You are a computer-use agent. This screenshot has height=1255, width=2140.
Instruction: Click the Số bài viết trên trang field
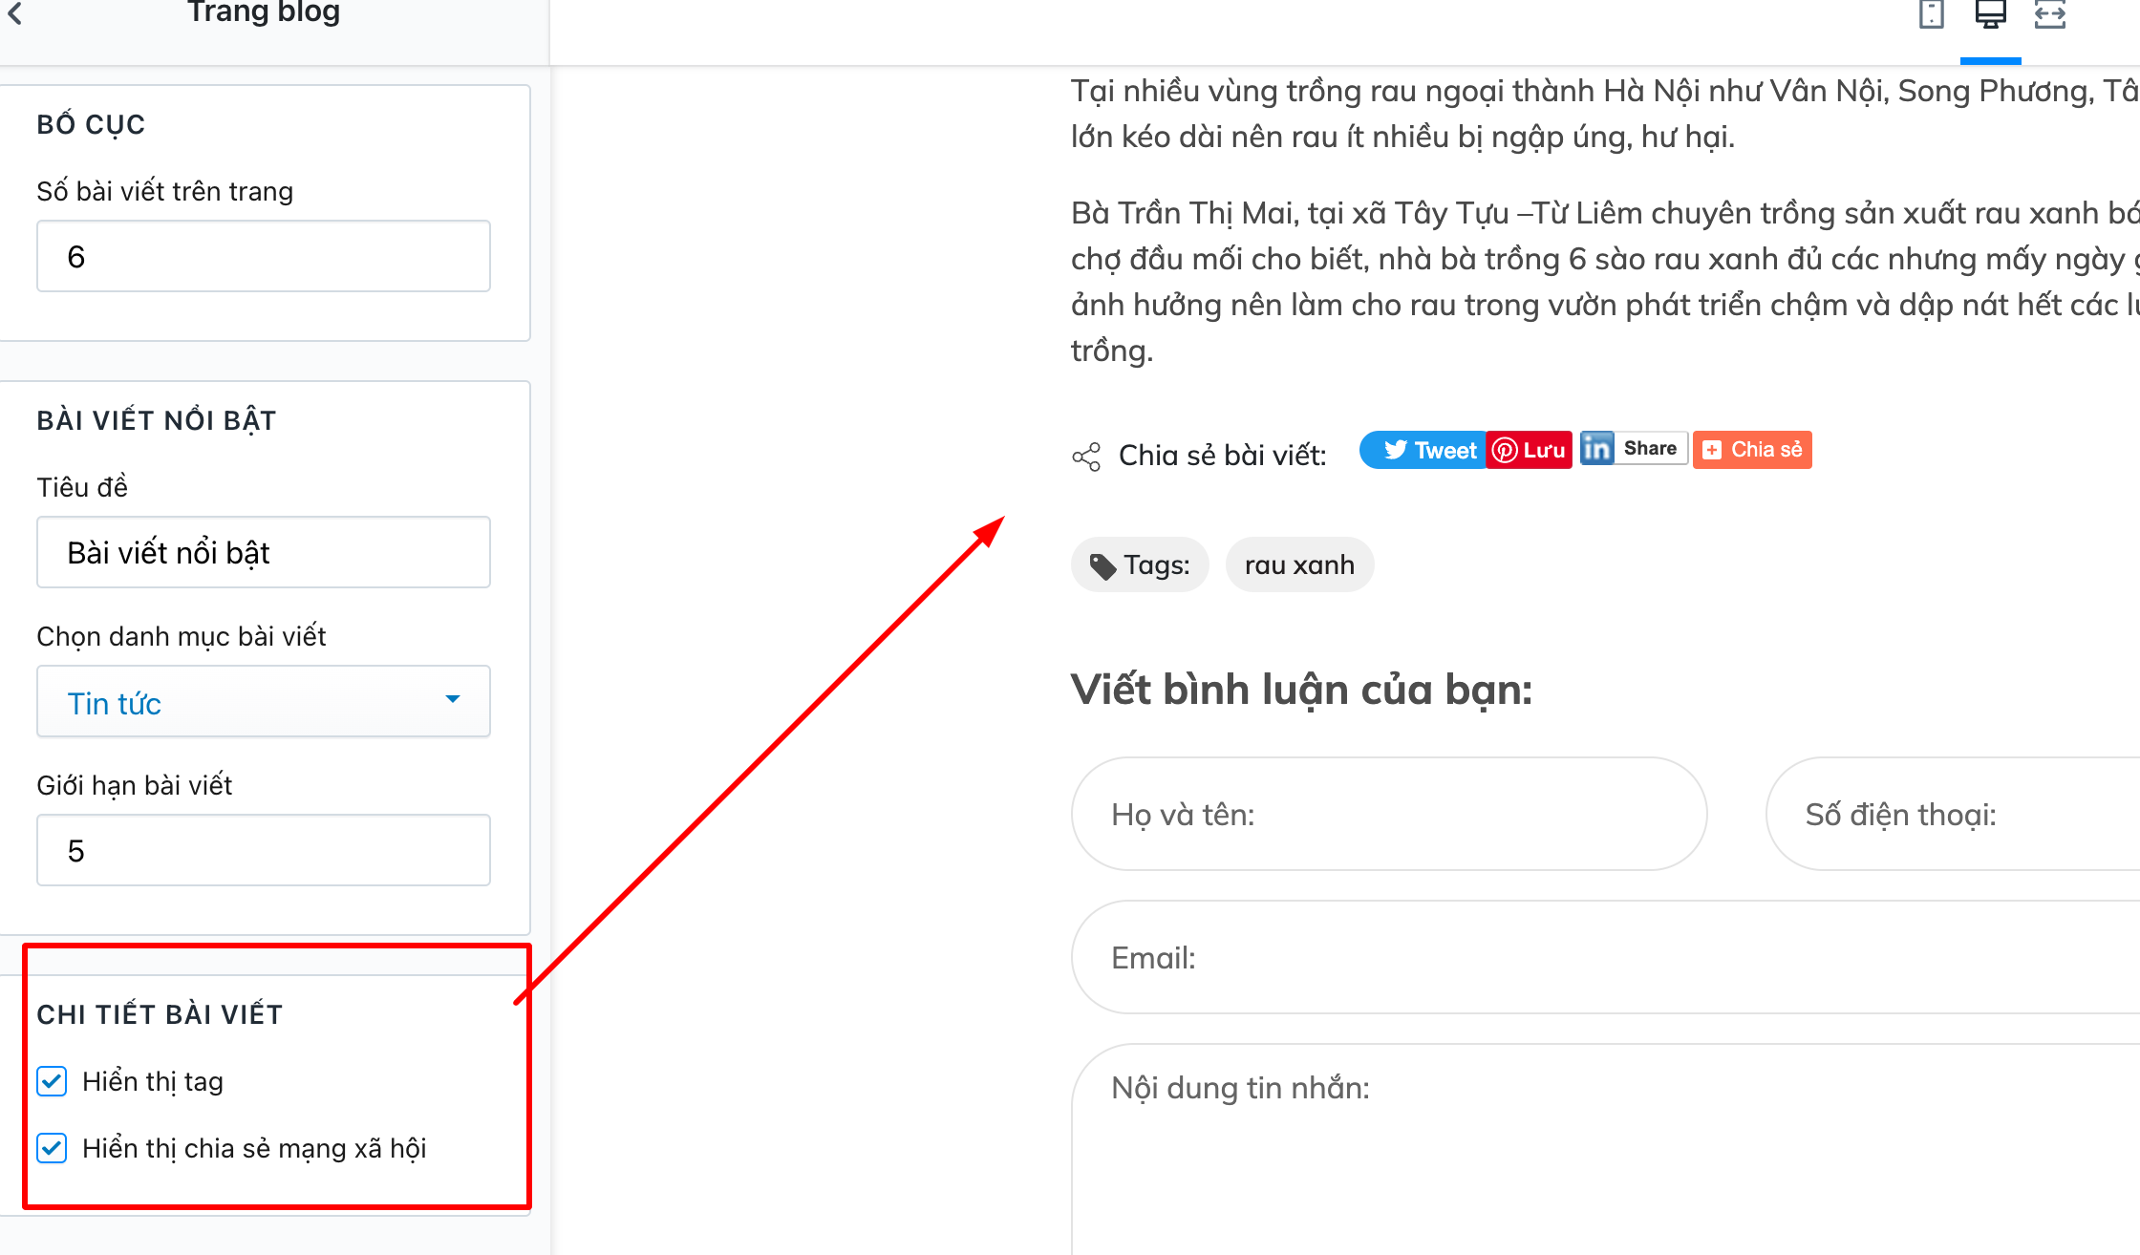(x=264, y=256)
